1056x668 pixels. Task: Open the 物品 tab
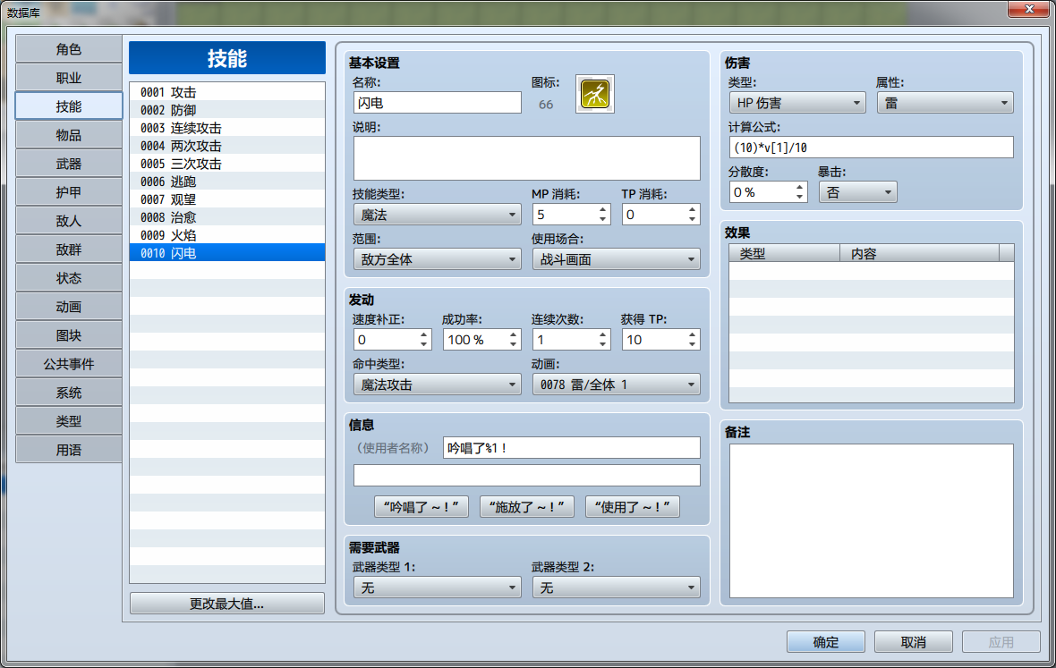69,135
